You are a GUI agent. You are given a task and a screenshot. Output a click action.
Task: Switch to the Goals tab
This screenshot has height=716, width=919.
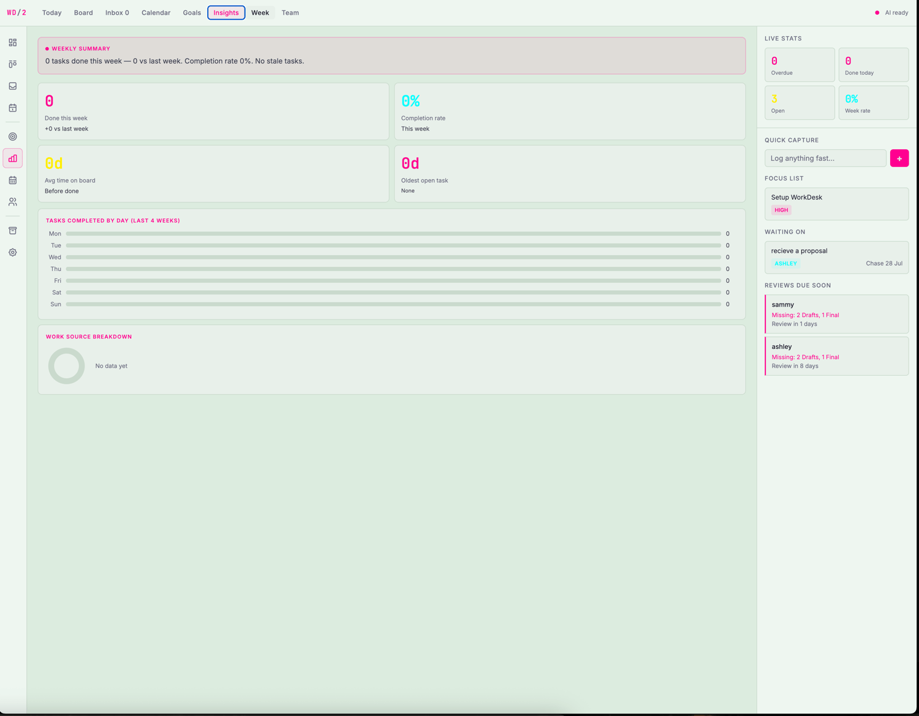point(192,13)
